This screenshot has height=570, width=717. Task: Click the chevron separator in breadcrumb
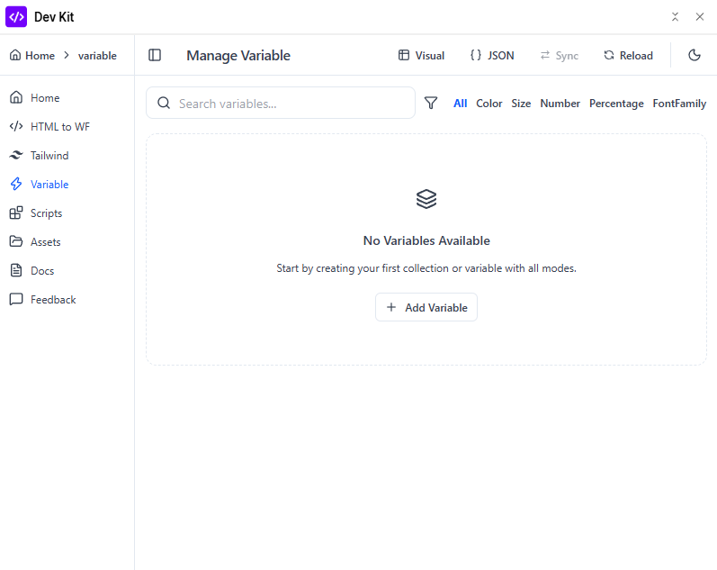(67, 56)
